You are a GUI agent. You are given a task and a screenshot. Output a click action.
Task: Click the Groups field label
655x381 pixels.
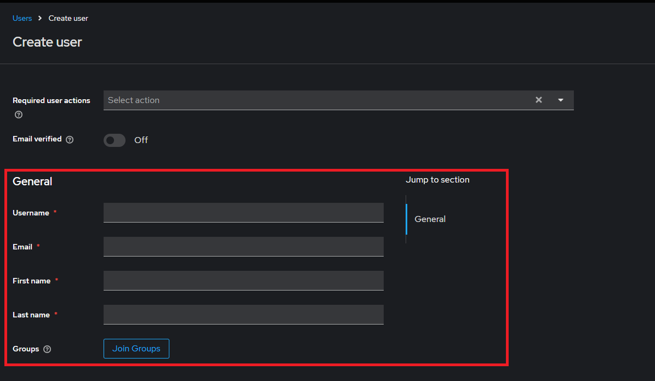(x=26, y=349)
